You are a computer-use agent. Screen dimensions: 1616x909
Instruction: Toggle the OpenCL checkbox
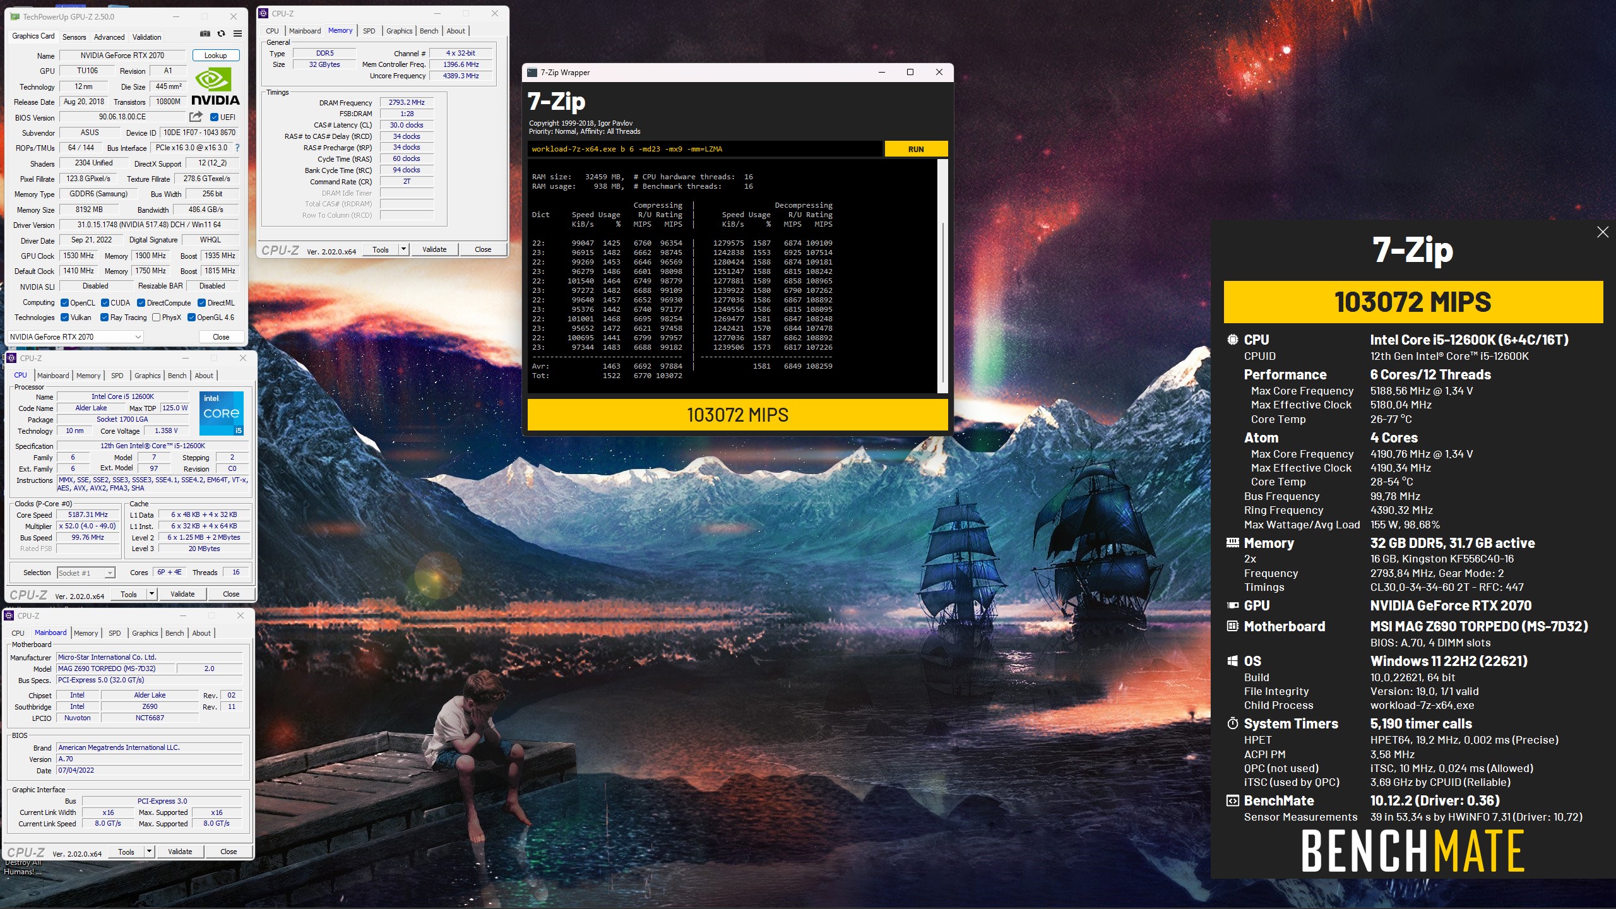[64, 303]
